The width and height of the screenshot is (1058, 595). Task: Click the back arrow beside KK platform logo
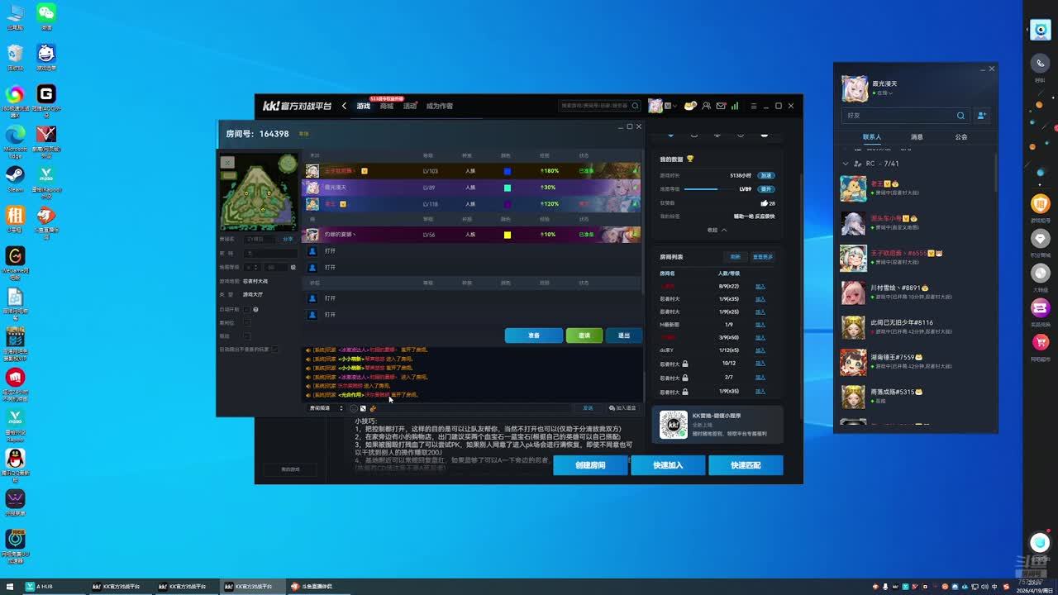344,106
